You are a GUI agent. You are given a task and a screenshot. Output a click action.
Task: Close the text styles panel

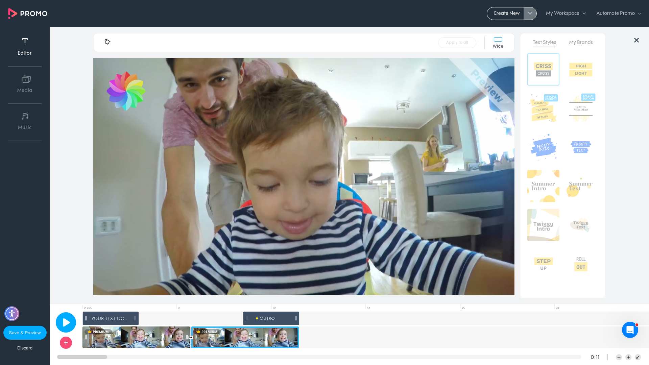[636, 40]
